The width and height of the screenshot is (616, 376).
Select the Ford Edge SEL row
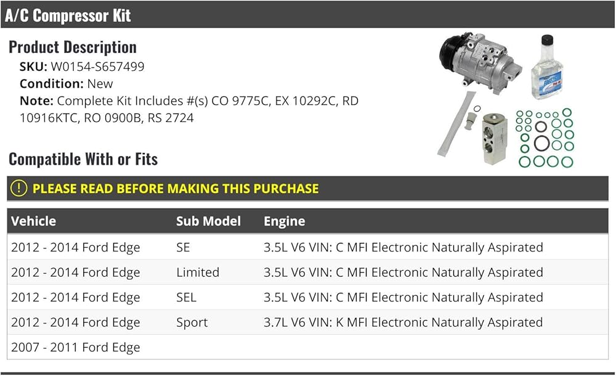[x=307, y=297]
